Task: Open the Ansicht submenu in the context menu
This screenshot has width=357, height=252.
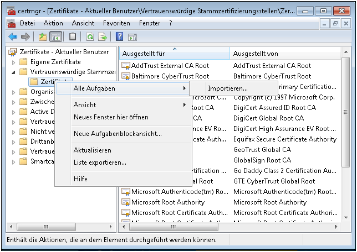Action: (x=123, y=105)
